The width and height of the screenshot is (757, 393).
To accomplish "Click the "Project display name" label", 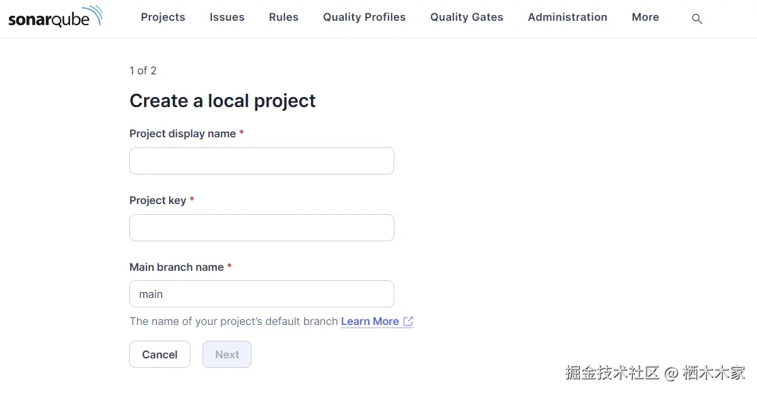I will click(x=182, y=134).
